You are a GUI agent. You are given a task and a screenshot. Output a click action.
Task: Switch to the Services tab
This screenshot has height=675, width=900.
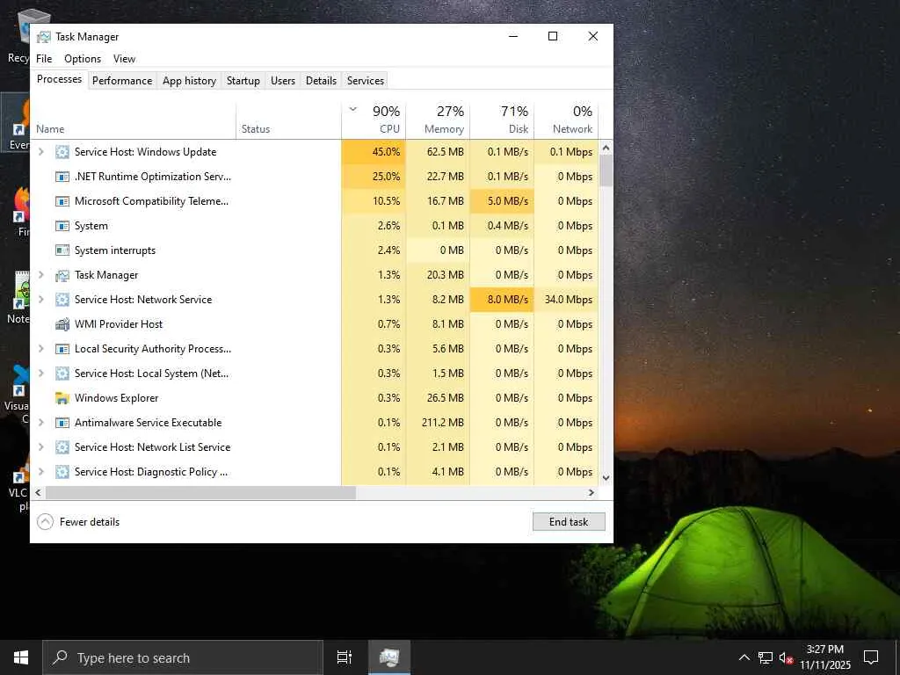366,81
